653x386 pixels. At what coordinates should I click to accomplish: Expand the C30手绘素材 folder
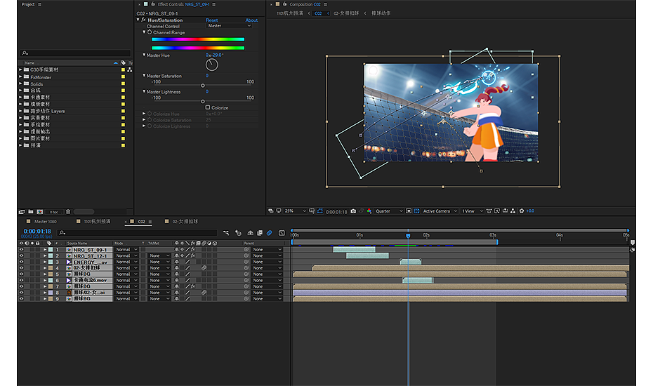pyautogui.click(x=20, y=69)
